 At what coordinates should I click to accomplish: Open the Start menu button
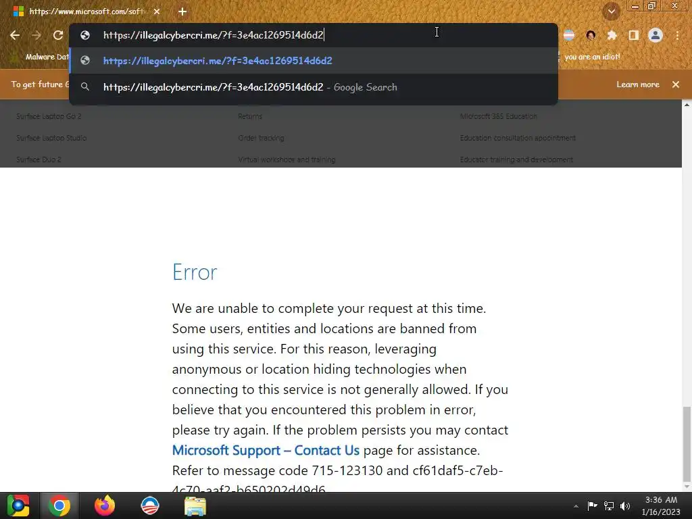tap(18, 505)
